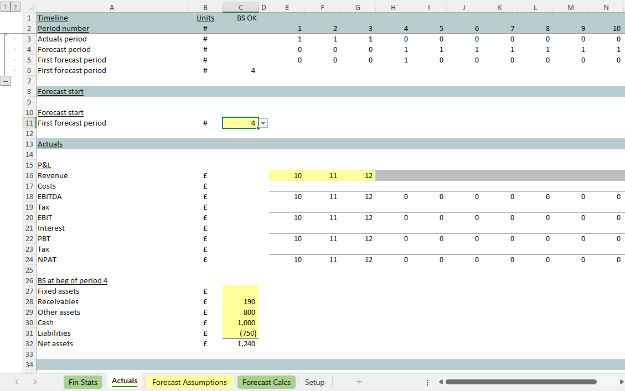Select column header H

[393, 7]
